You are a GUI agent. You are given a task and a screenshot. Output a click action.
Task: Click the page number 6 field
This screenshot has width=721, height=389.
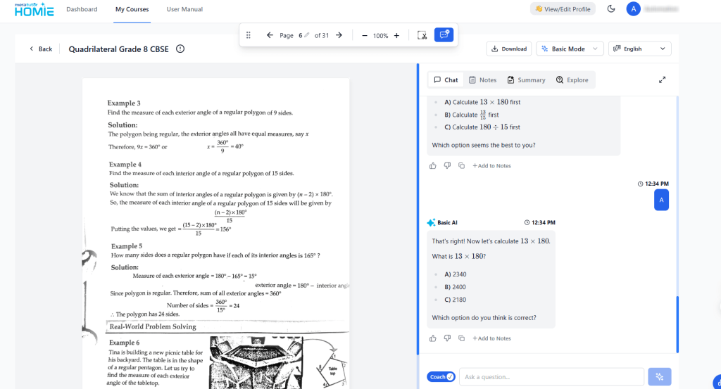click(x=300, y=35)
